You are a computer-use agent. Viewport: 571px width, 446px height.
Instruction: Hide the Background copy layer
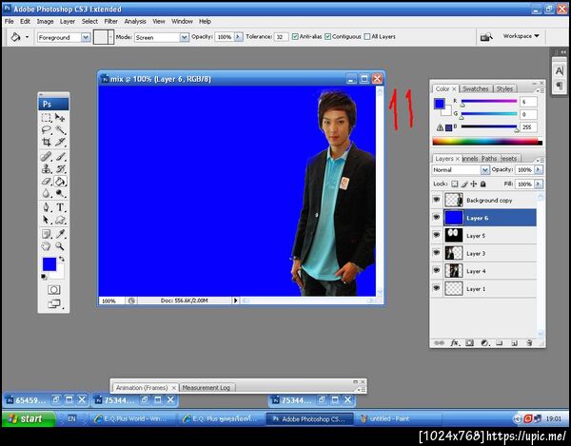click(436, 200)
